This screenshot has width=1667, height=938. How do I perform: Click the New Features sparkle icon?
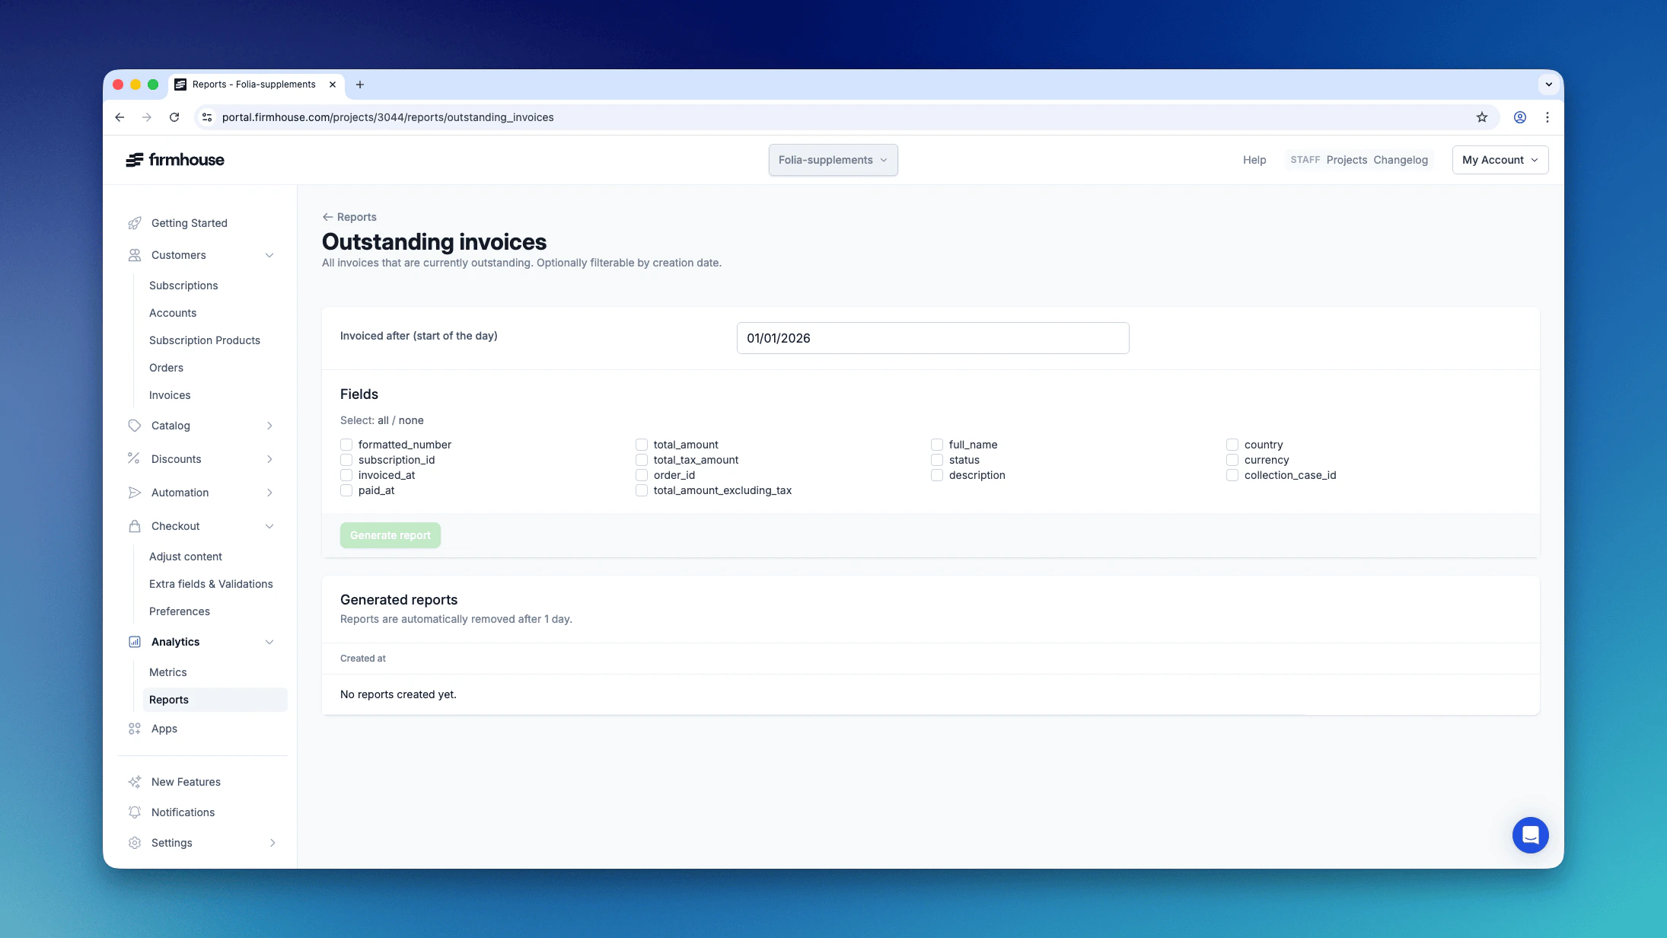pos(135,782)
